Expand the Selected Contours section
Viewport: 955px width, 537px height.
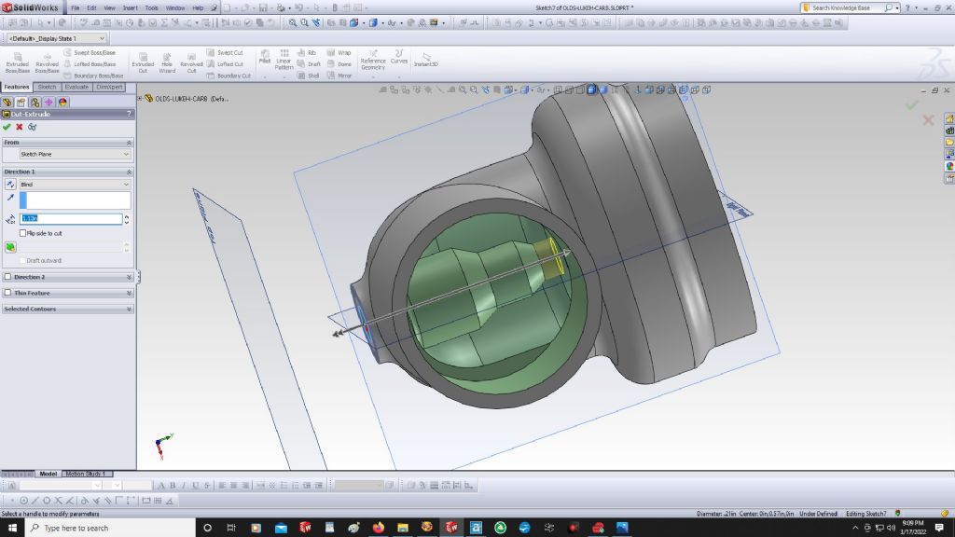click(x=129, y=309)
